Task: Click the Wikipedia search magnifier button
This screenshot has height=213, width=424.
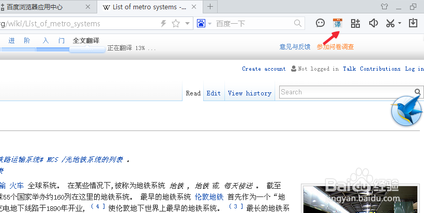Action: (417, 92)
